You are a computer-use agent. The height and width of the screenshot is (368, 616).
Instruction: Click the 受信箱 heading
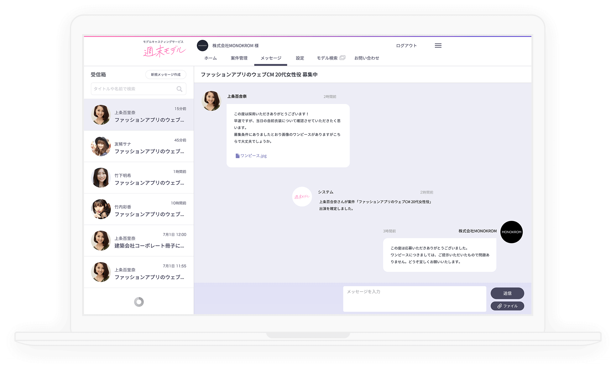tap(98, 75)
